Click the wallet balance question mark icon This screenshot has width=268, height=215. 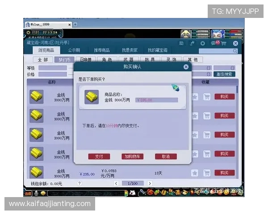click(80, 184)
